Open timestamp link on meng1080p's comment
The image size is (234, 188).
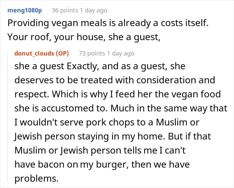93,10
